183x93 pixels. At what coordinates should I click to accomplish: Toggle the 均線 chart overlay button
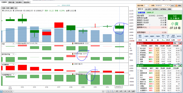[x=4, y=8]
